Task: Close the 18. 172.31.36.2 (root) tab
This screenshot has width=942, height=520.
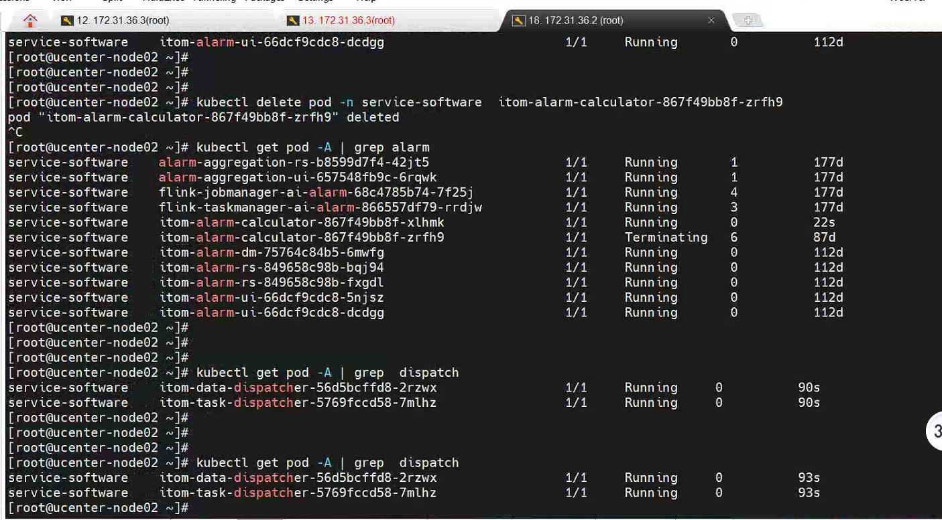Action: [x=711, y=21]
